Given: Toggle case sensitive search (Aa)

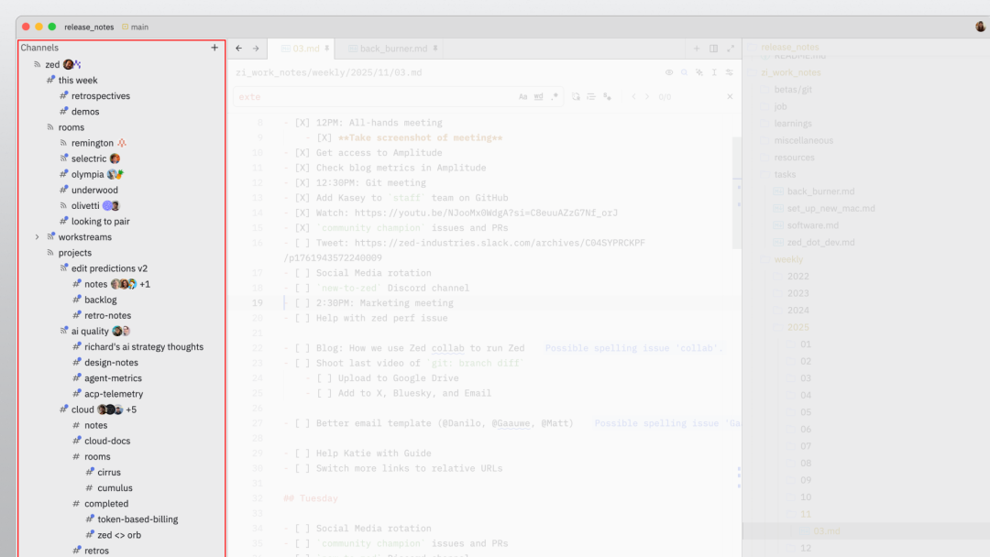Looking at the screenshot, I should click(522, 96).
